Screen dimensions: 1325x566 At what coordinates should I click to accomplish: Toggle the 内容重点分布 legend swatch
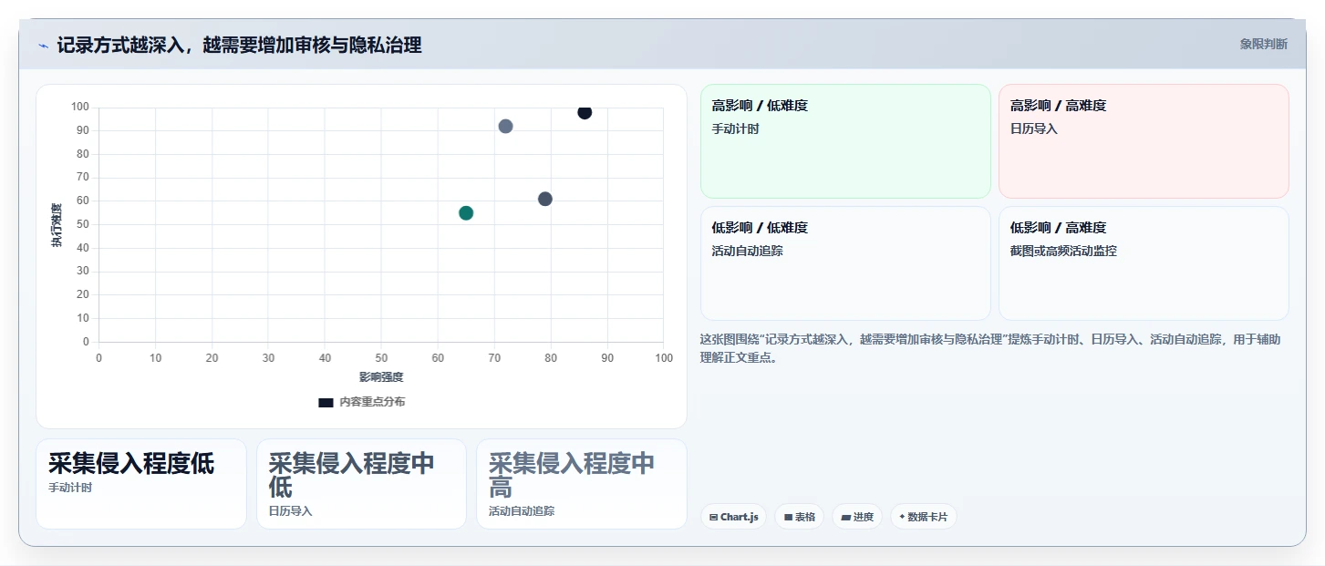(x=326, y=402)
